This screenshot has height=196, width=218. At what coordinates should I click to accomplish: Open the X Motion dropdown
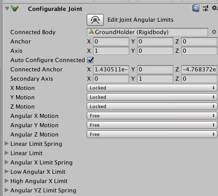[152, 88]
